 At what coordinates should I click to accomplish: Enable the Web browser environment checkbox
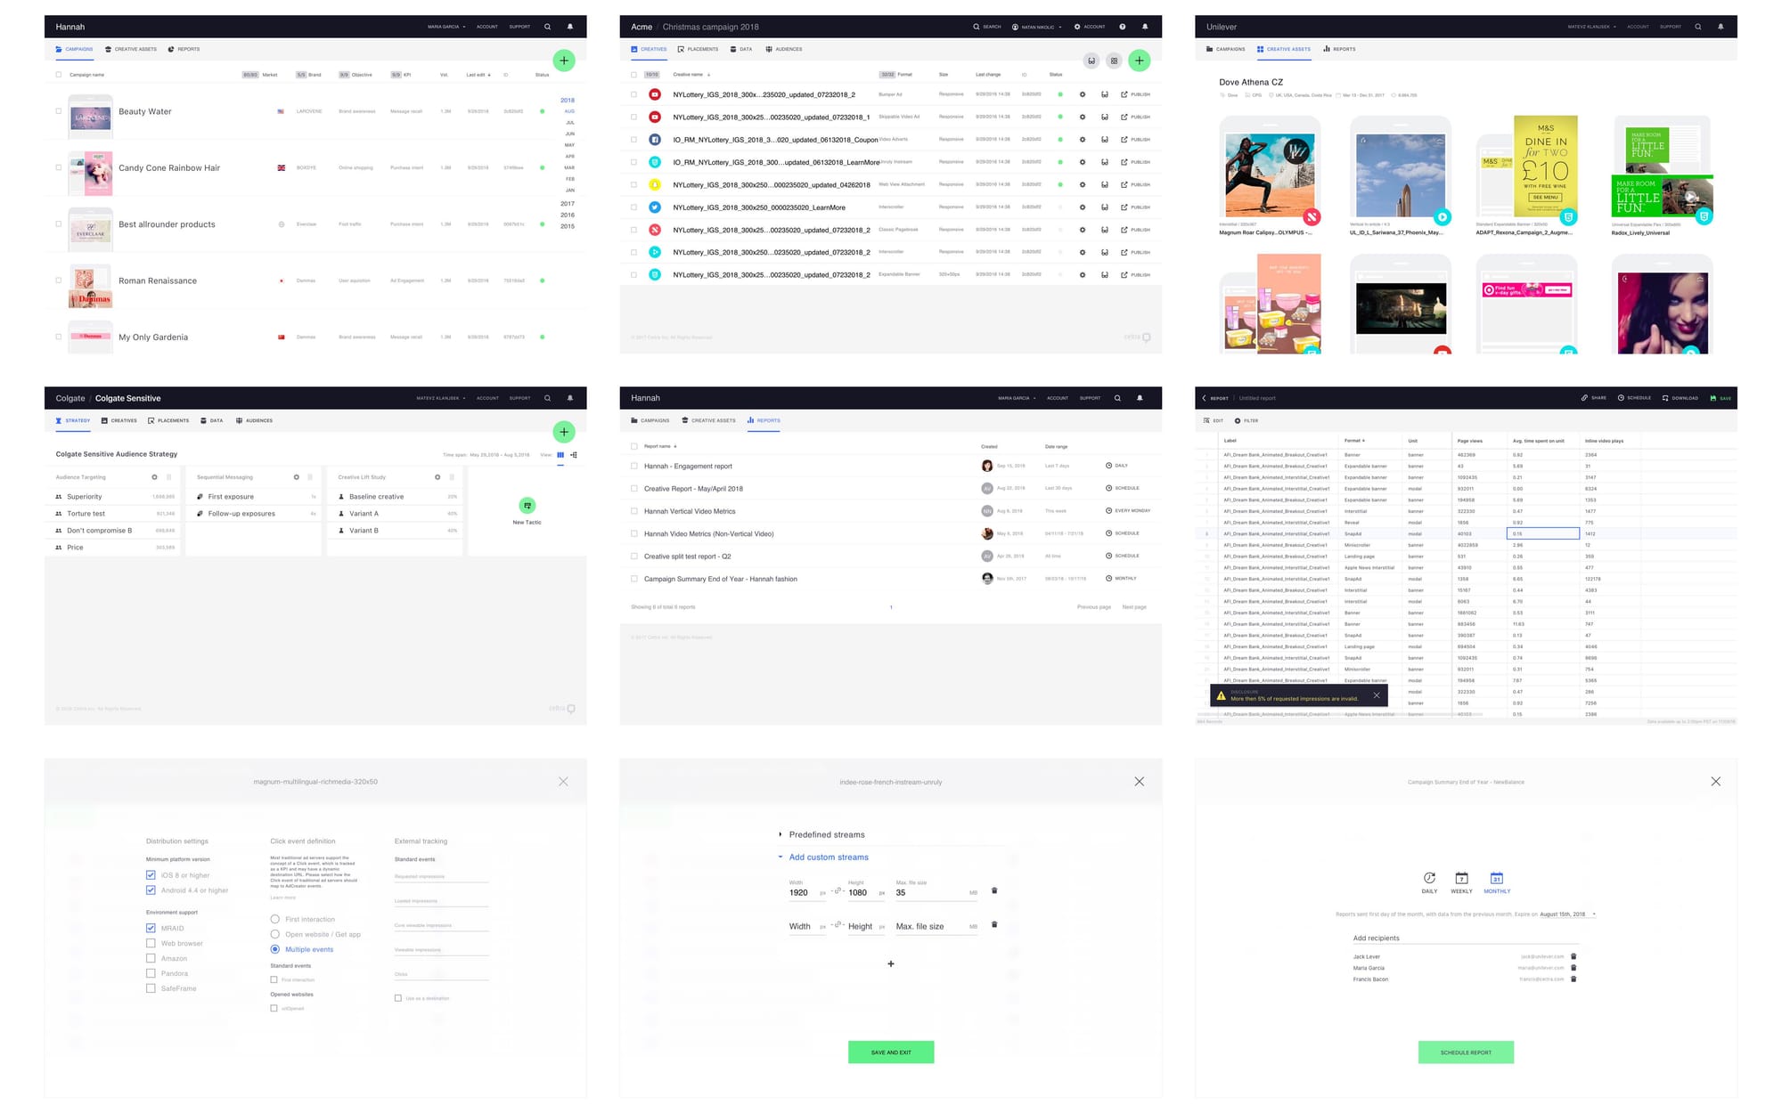click(151, 943)
